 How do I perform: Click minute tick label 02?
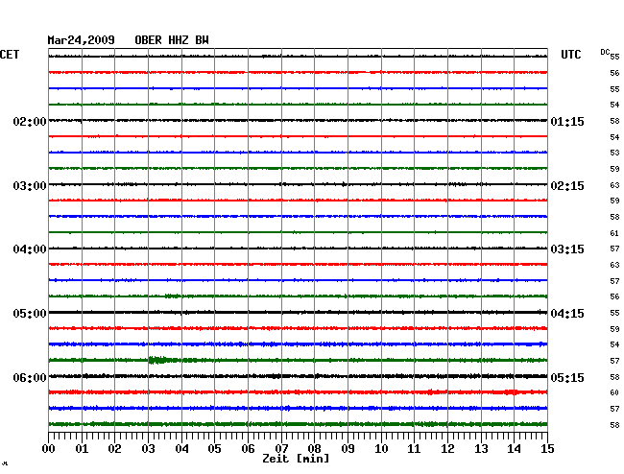[114, 449]
